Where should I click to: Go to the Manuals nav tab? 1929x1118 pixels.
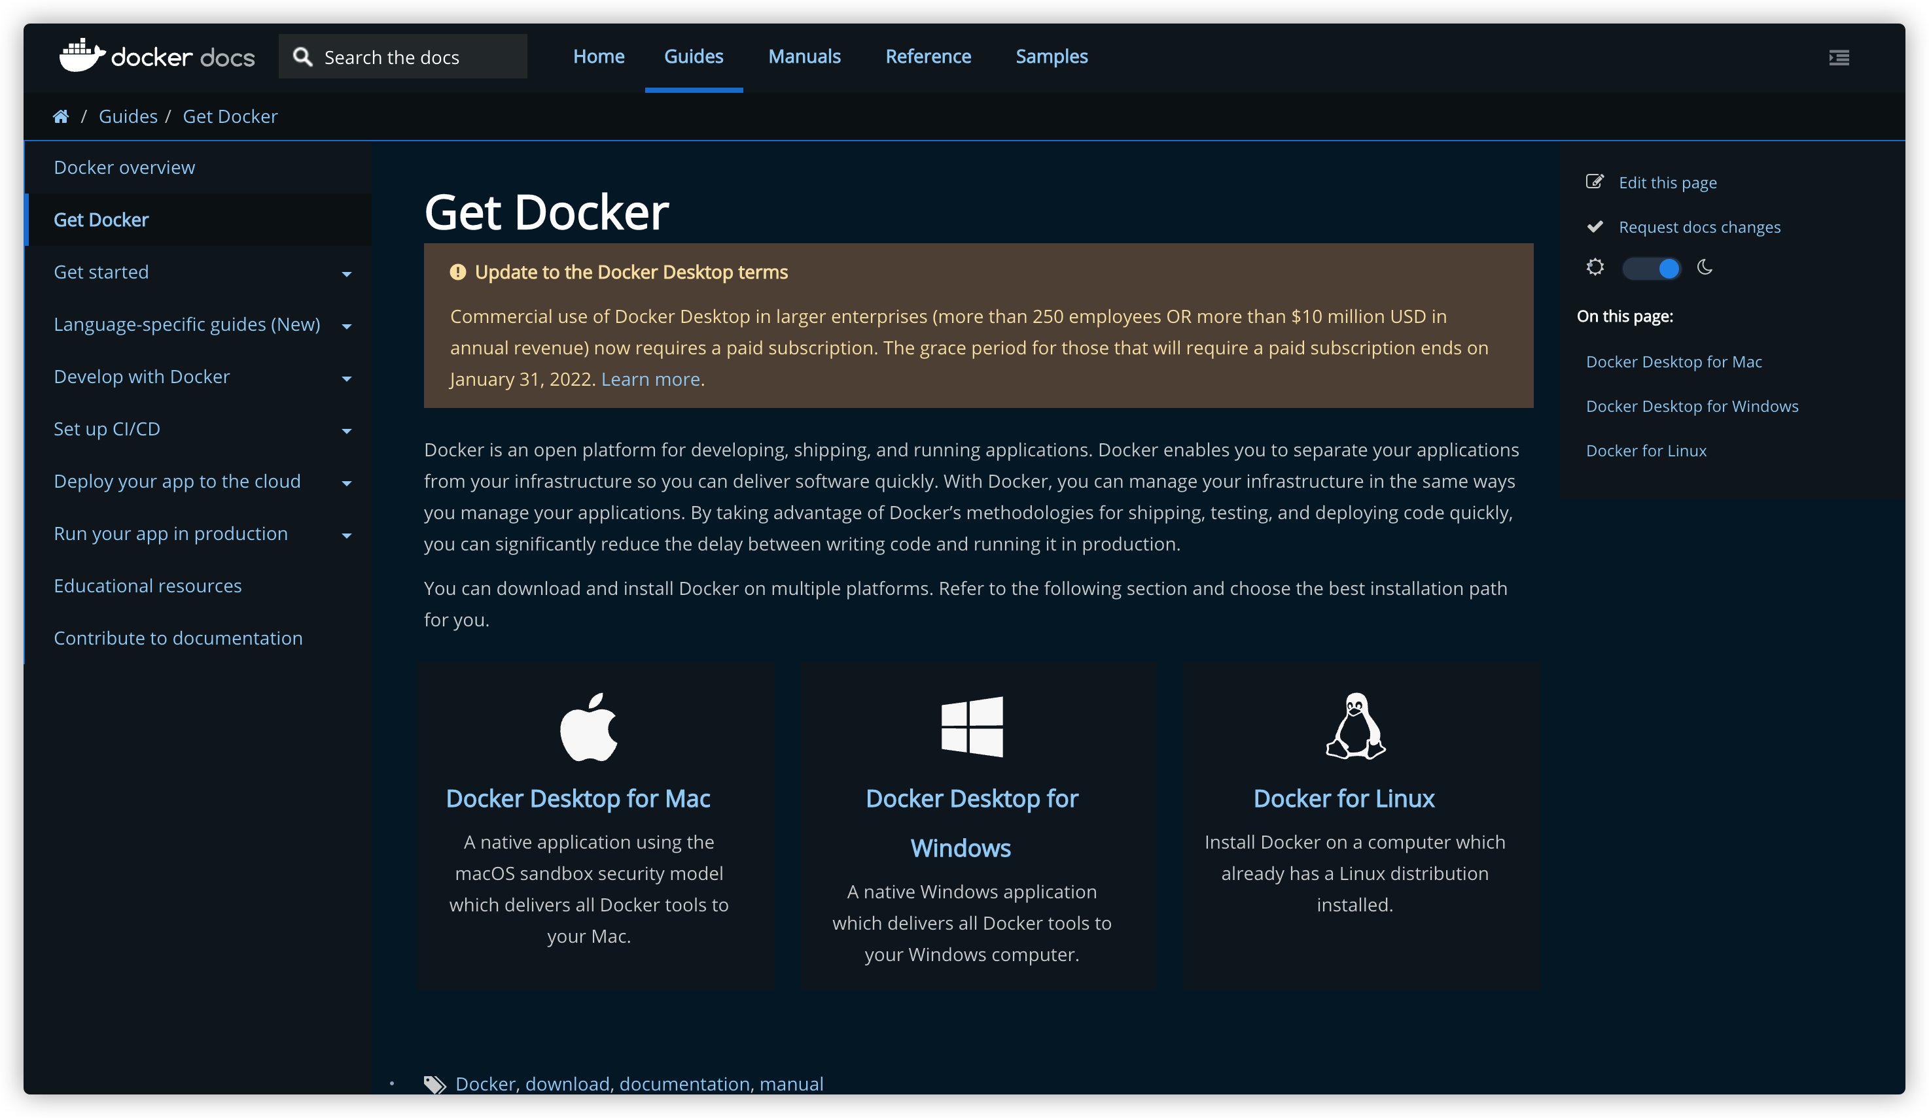[805, 57]
